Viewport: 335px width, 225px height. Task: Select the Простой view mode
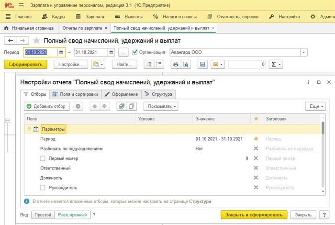click(x=43, y=215)
